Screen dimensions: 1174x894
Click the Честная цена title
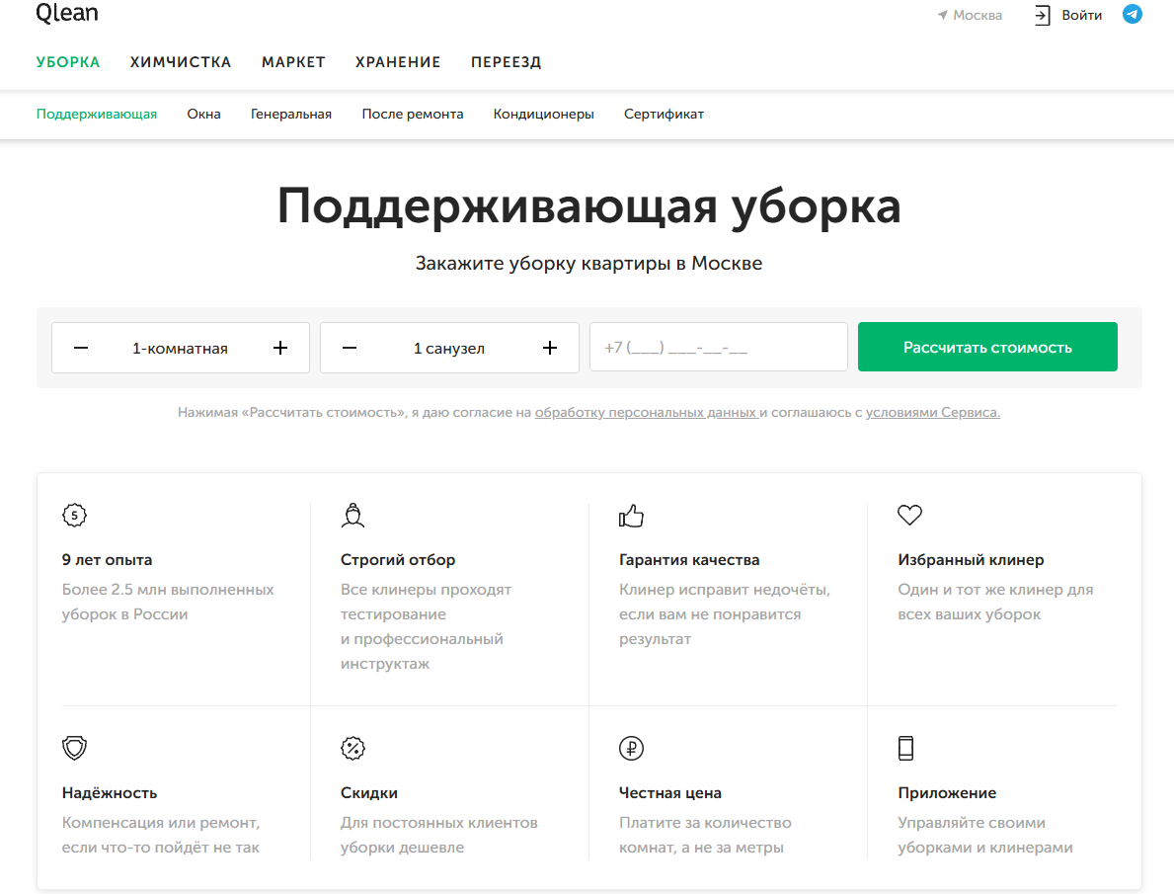[670, 793]
